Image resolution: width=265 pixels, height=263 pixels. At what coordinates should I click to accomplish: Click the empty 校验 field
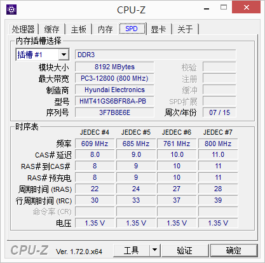click(x=219, y=67)
